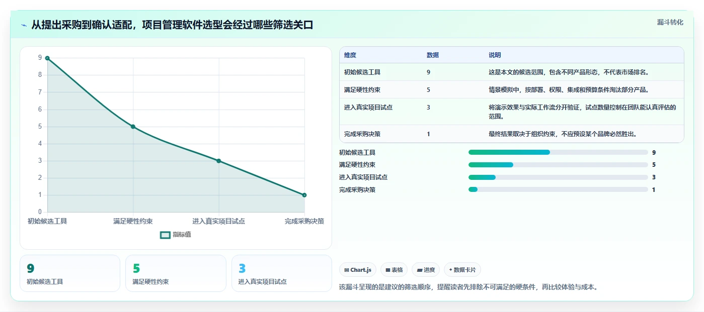Click the value 5 after the progress bar

click(654, 165)
